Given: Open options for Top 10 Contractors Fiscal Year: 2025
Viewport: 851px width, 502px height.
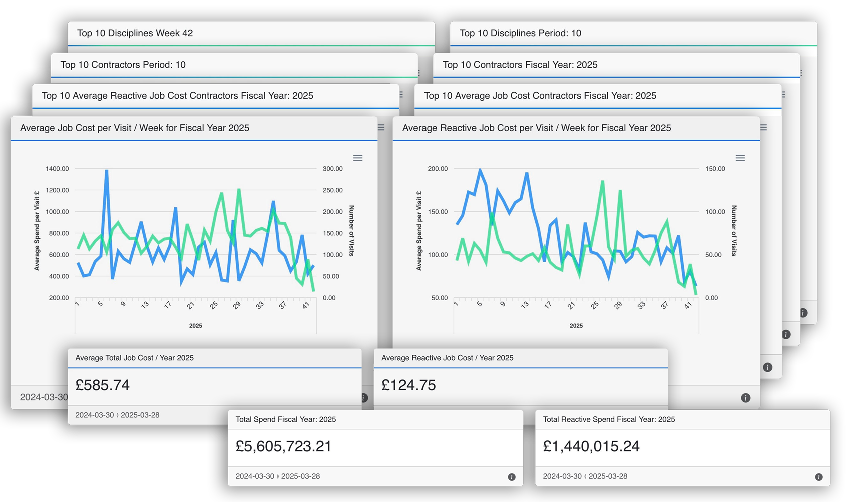Looking at the screenshot, I should click(x=801, y=73).
